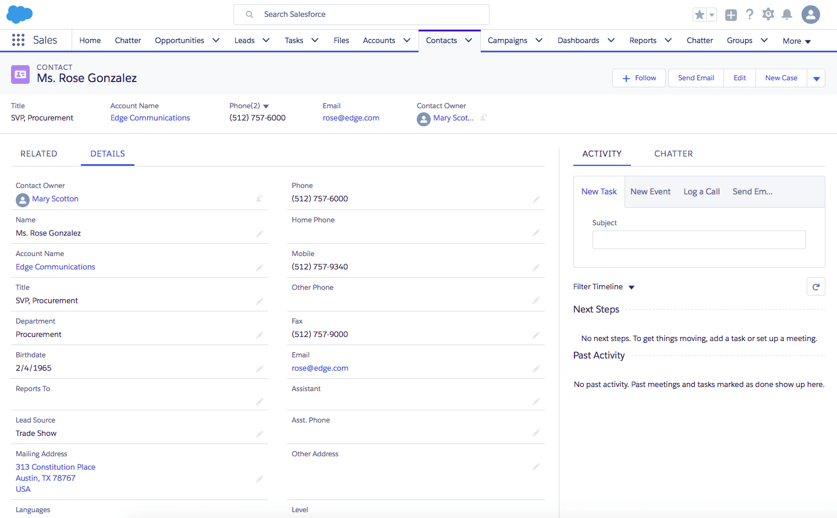Open the Edge Communications account link in Details
The height and width of the screenshot is (518, 837).
click(55, 267)
